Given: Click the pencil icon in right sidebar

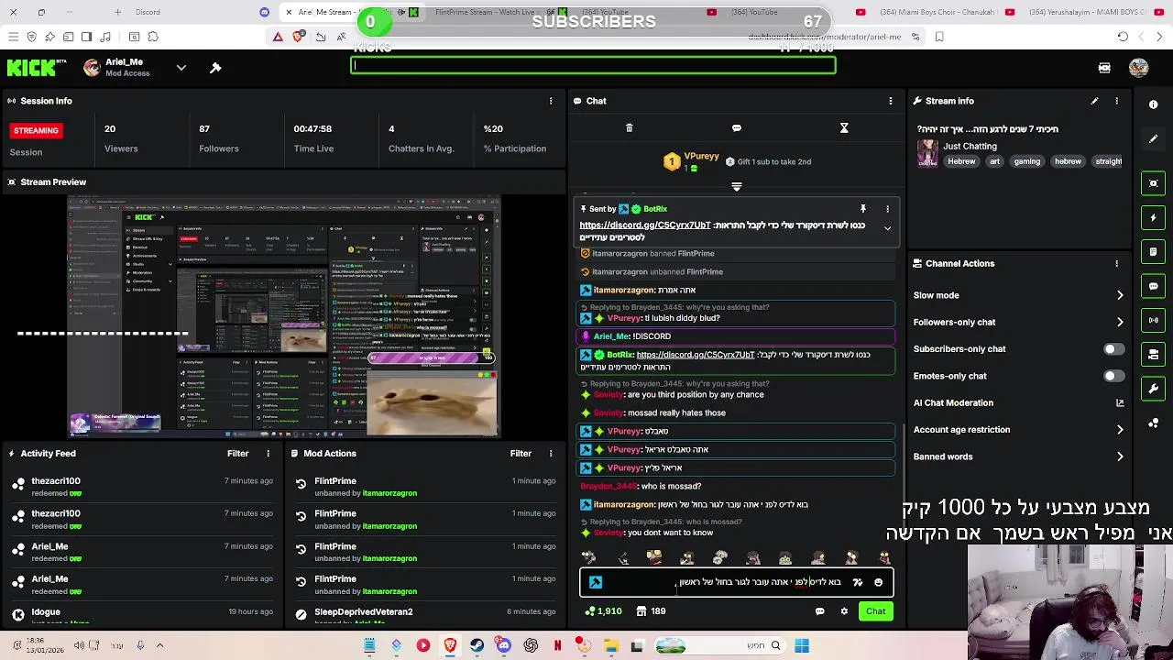Looking at the screenshot, I should coord(1154,138).
